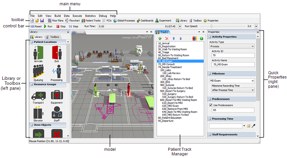Click the New model toolbar icon
287x158 pixels.
click(x=32, y=21)
